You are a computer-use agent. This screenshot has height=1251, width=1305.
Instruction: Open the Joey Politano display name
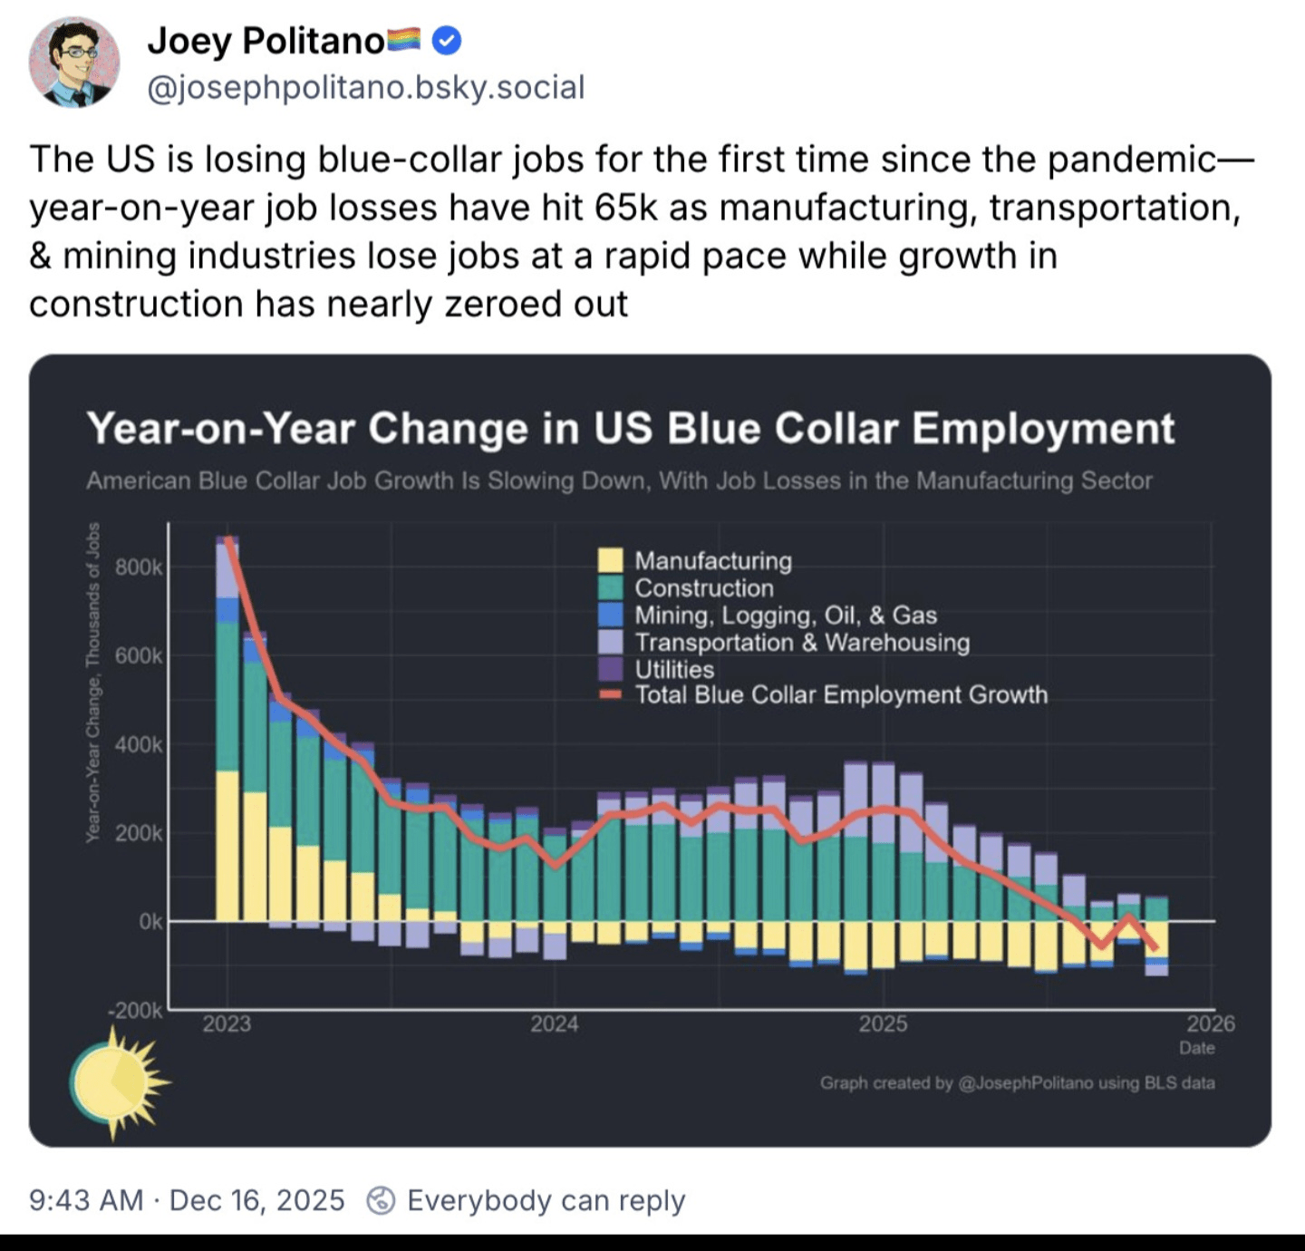266,41
